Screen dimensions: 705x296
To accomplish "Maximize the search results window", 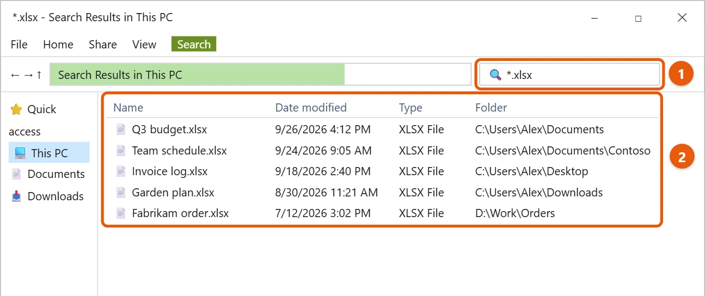I will (x=638, y=18).
